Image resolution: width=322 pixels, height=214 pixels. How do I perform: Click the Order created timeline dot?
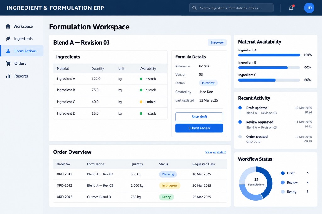240,137
